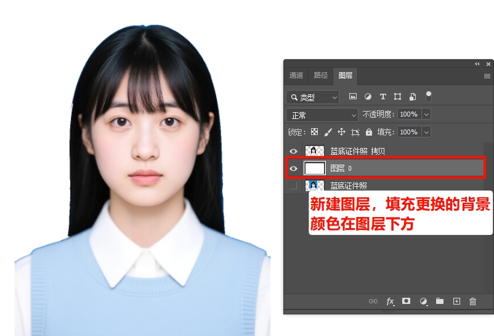This screenshot has width=494, height=336.
Task: Lock position move icon
Action: click(x=341, y=132)
